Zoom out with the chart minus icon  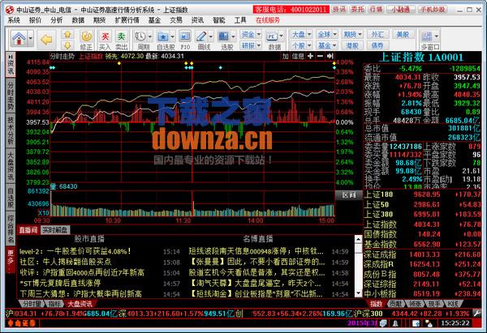pos(321,56)
